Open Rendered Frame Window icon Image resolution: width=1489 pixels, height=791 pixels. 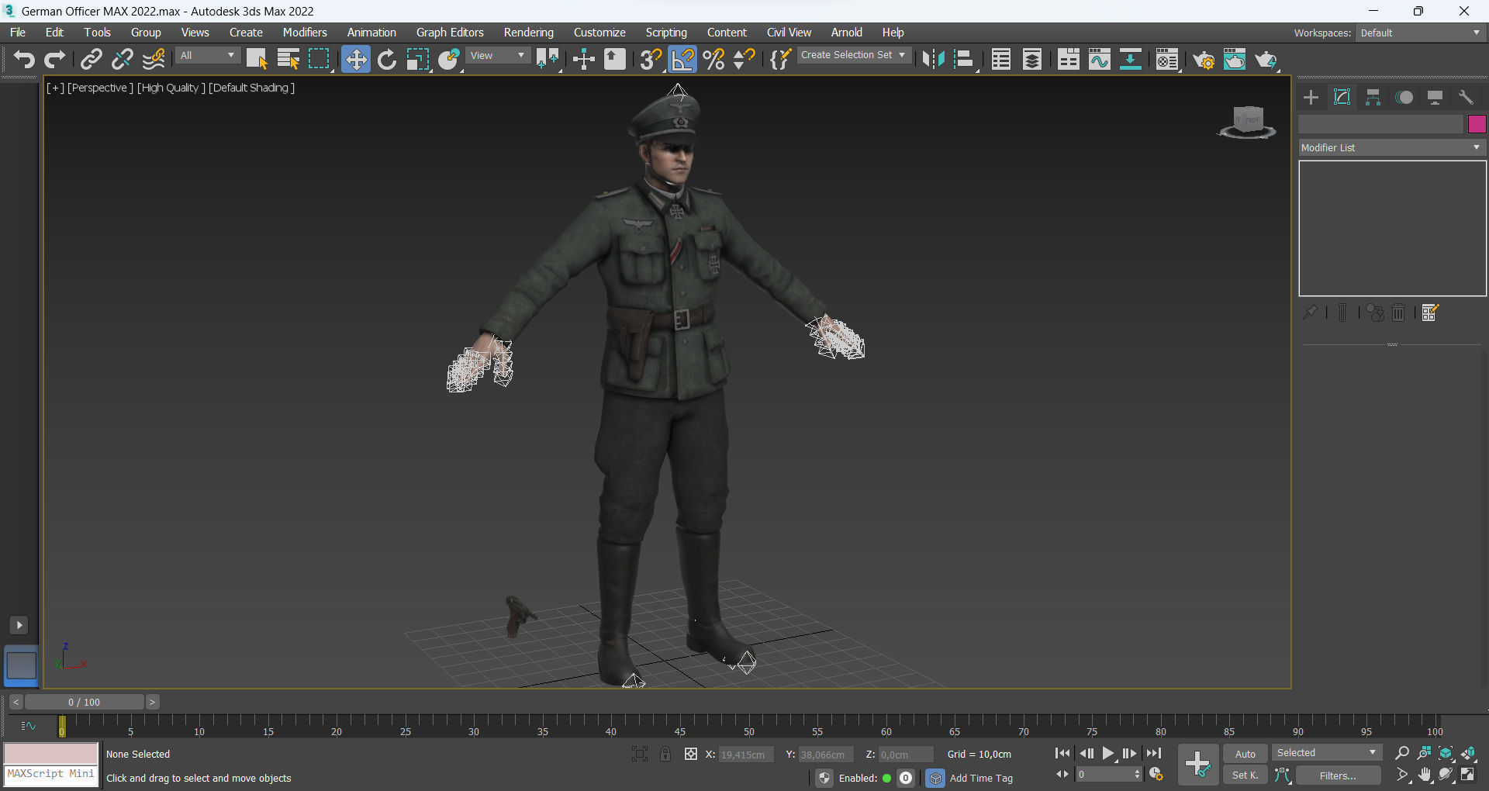pos(1235,60)
